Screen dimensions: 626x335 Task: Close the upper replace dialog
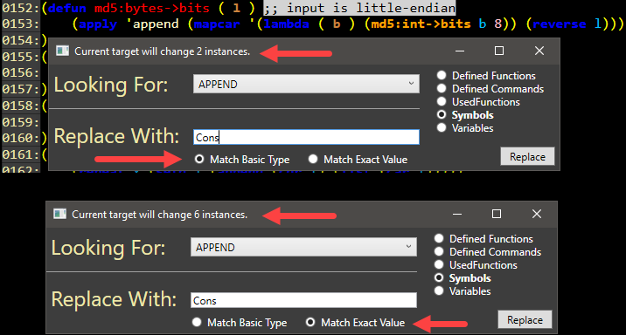[x=539, y=51]
